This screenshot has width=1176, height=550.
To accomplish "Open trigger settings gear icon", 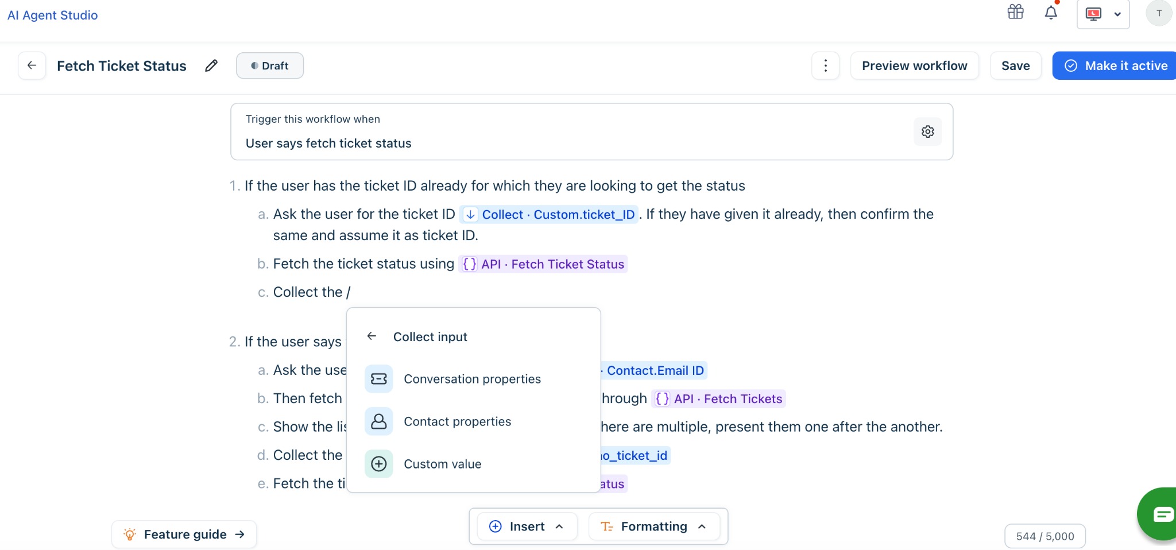I will coord(928,131).
